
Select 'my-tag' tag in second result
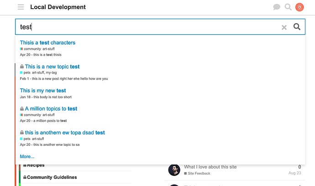pyautogui.click(x=51, y=73)
